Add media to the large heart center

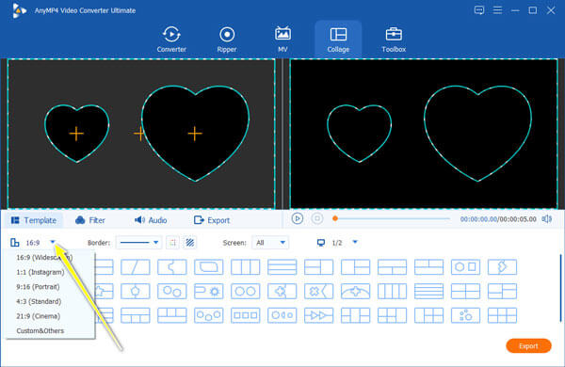[x=195, y=134]
